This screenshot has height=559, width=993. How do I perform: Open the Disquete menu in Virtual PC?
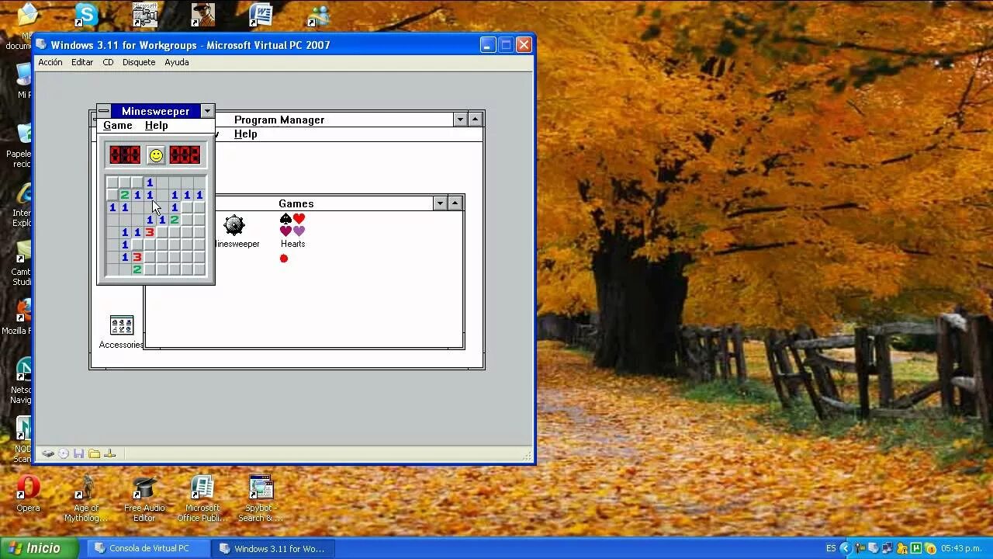(139, 62)
